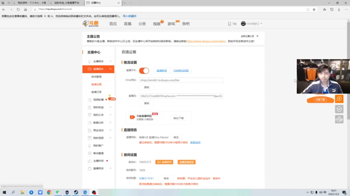This screenshot has height=196, width=350.
Task: Click the 视频轮播 sidebar icon
Action: pos(90,100)
